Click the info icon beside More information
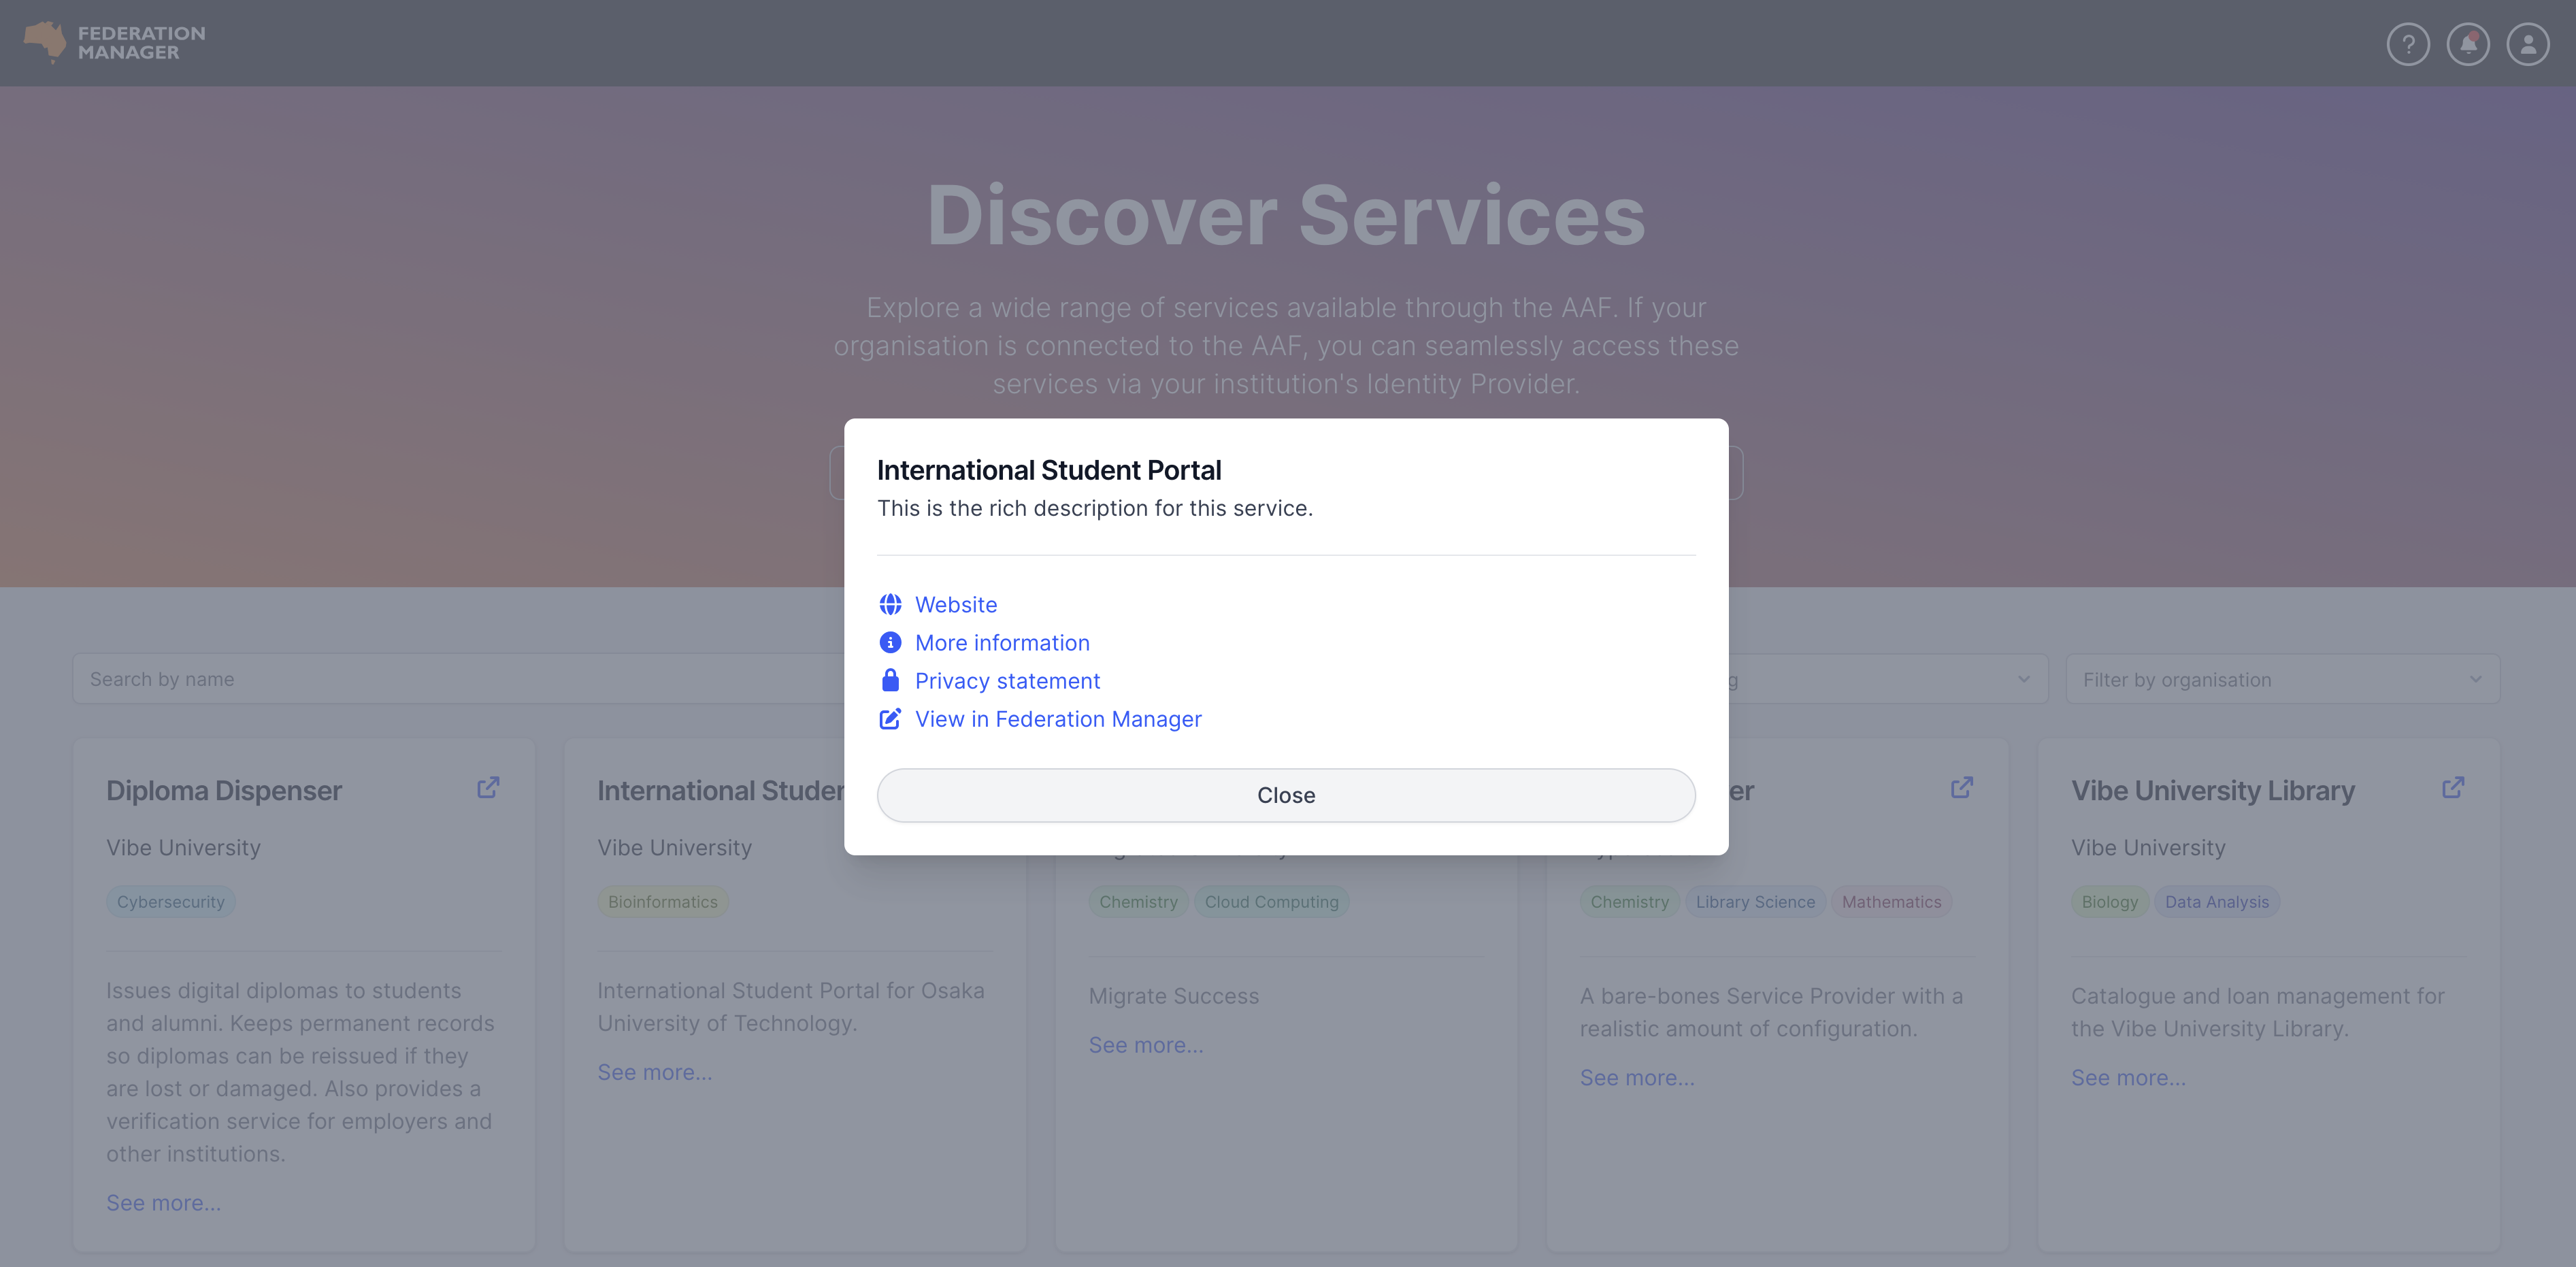The width and height of the screenshot is (2576, 1267). pyautogui.click(x=890, y=642)
